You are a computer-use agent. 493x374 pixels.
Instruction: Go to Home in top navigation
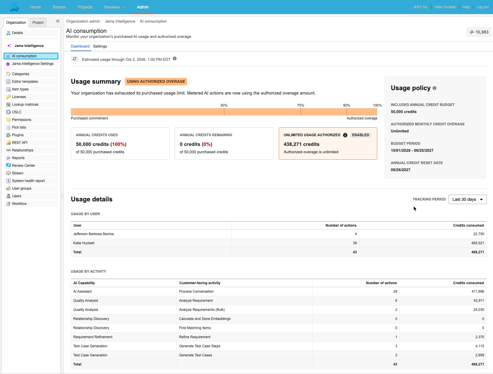(35, 7)
